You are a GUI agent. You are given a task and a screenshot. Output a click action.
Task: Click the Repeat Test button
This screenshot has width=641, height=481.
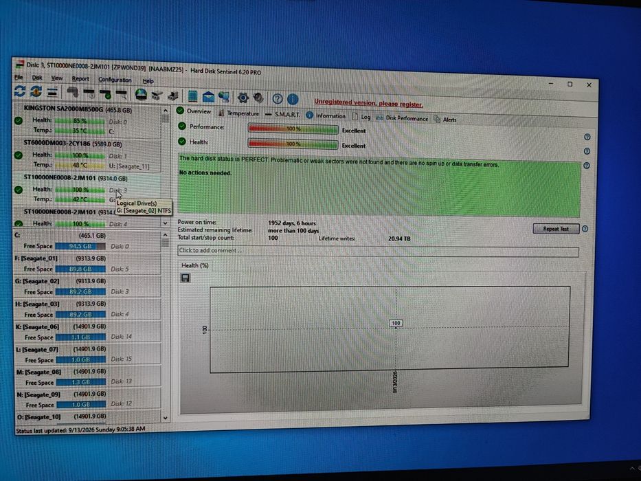click(556, 229)
